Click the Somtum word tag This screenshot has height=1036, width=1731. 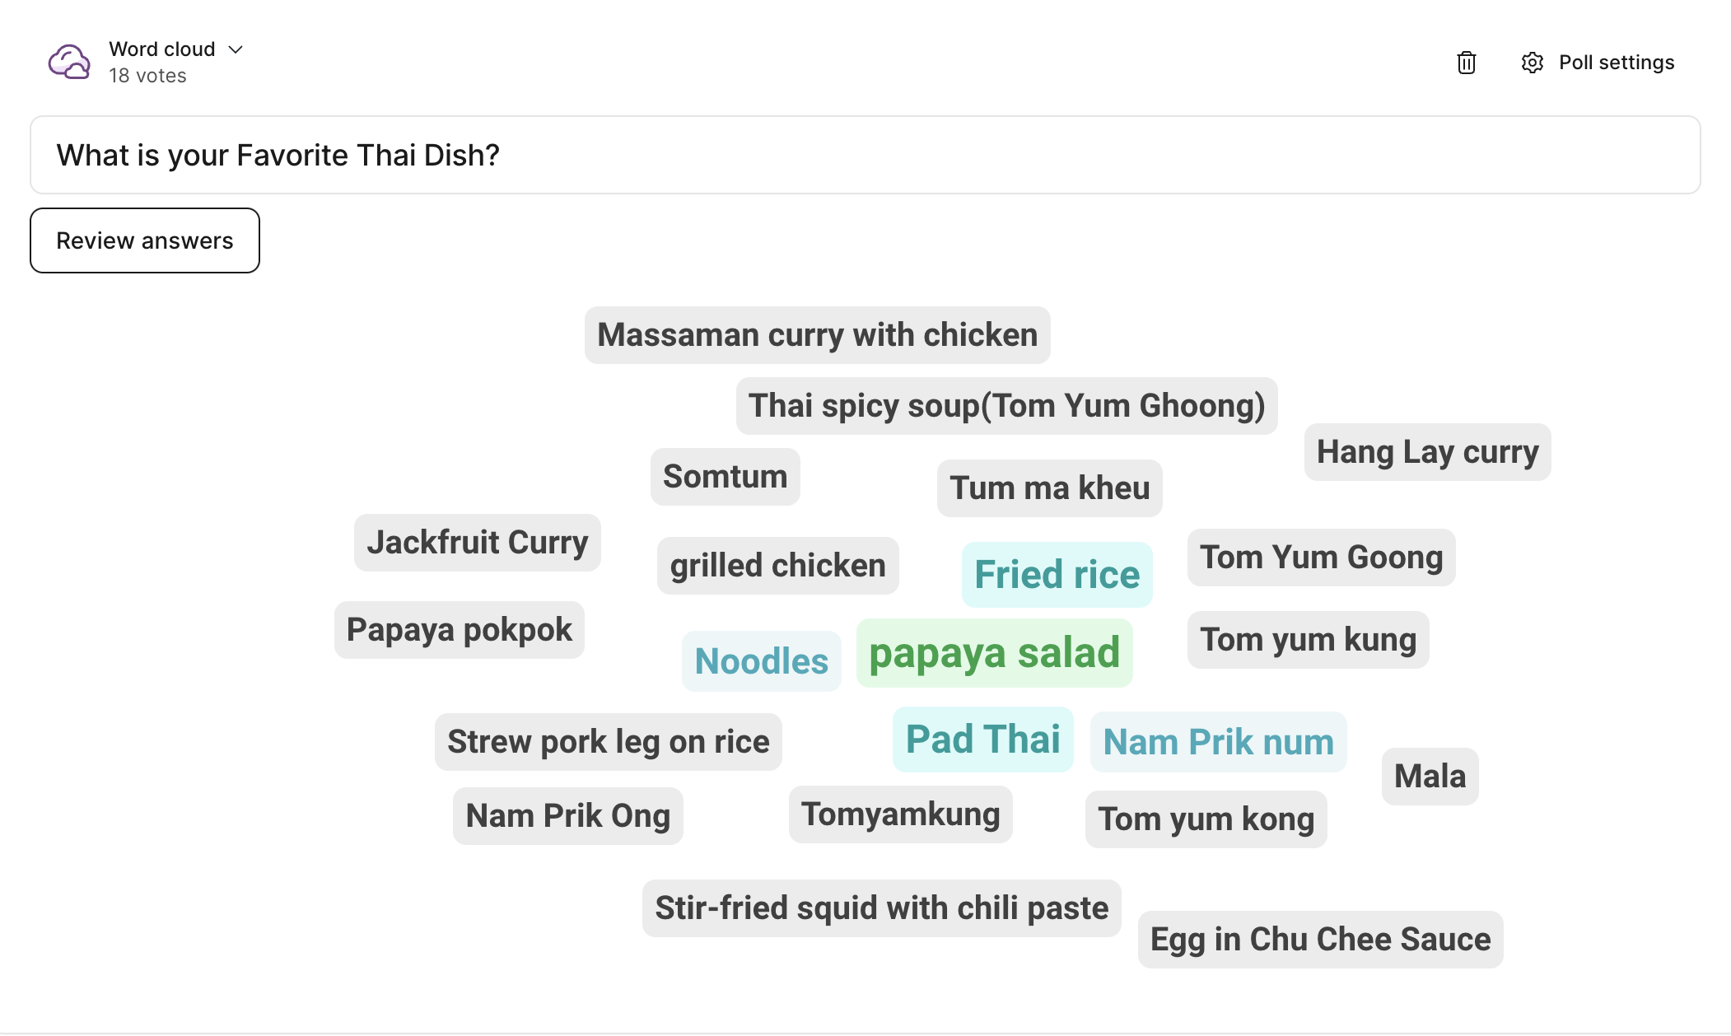(725, 477)
